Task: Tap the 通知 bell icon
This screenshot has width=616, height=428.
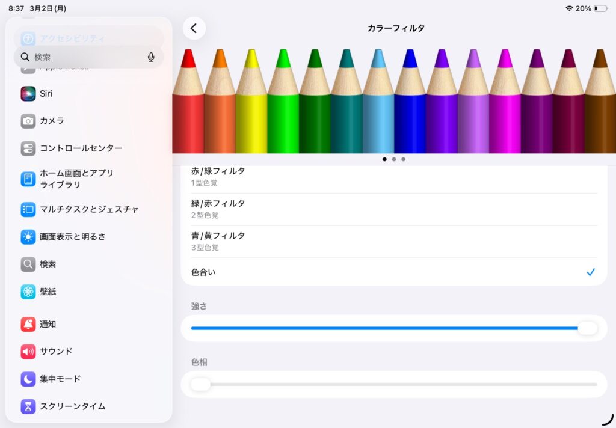Action: [28, 324]
